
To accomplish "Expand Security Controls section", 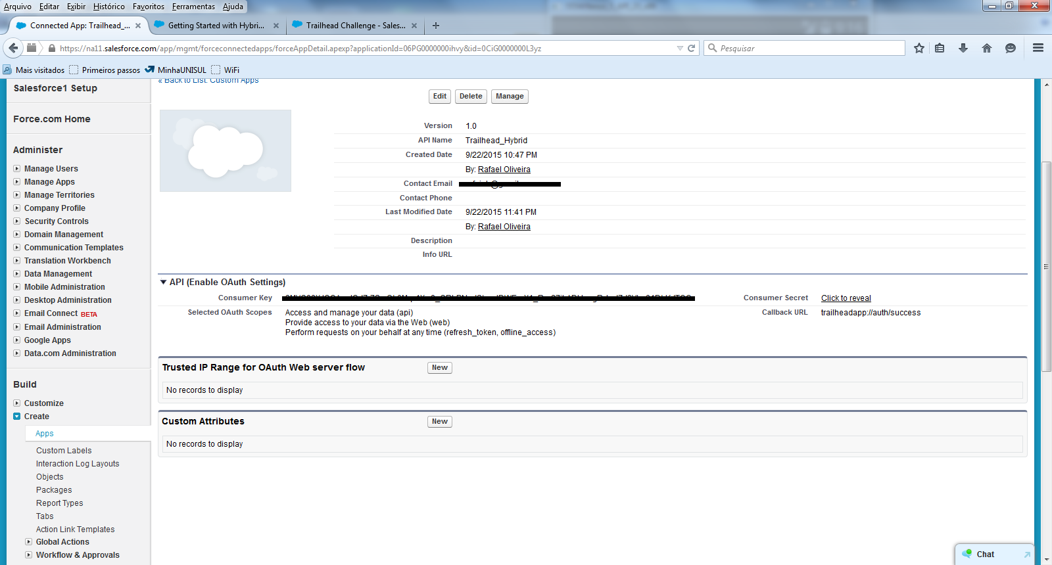I will pyautogui.click(x=17, y=221).
